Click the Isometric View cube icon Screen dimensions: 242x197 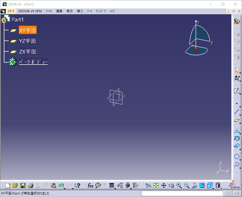[209, 185]
